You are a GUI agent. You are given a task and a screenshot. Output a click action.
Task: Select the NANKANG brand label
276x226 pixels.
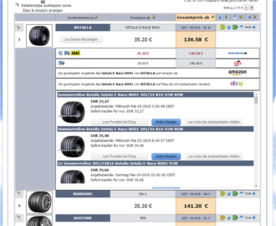coord(83,194)
